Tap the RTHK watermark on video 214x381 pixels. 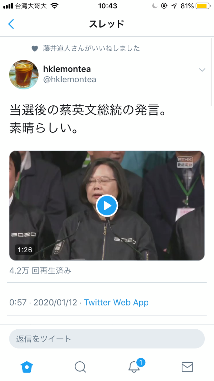point(185,162)
